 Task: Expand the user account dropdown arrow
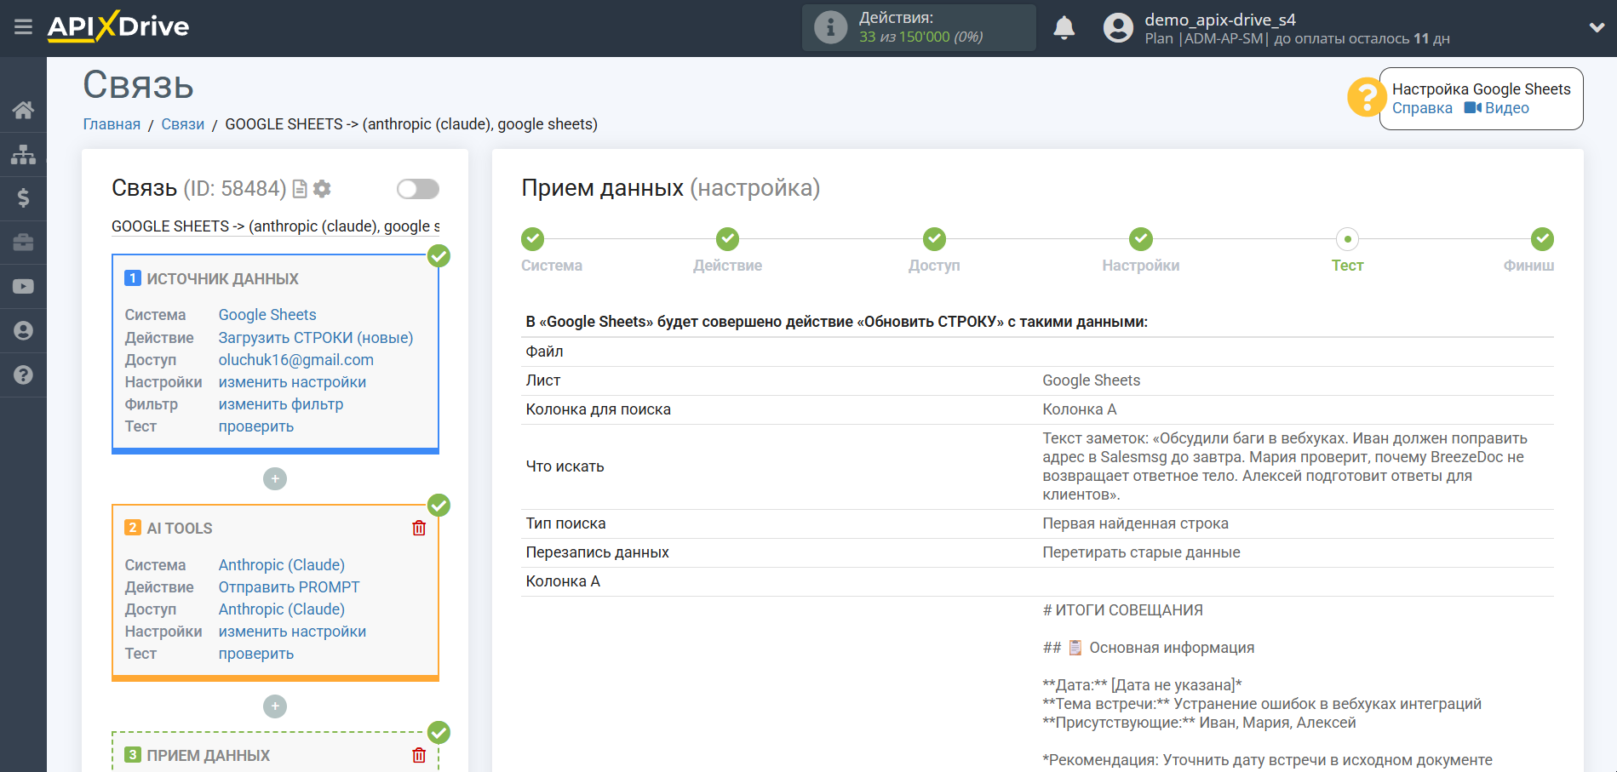(x=1597, y=27)
